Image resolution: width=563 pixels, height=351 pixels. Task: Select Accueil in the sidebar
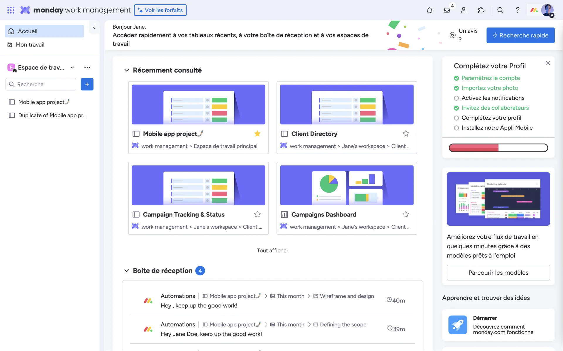pyautogui.click(x=28, y=31)
